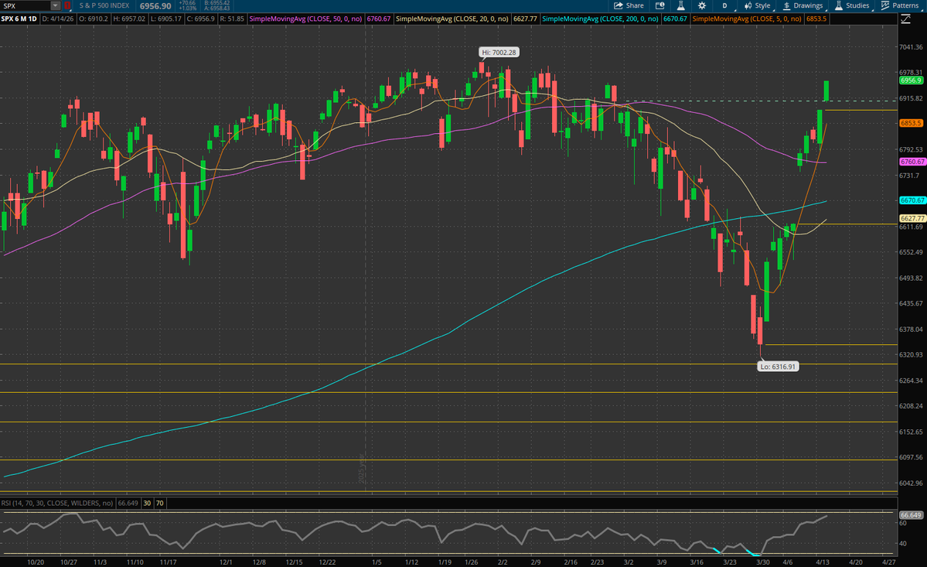The height and width of the screenshot is (567, 927).
Task: Click the RSI oversold 30 value box
Action: 147,503
